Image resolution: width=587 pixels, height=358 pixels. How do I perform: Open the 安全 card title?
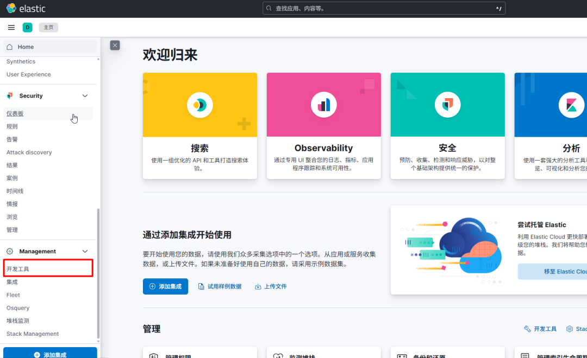coord(448,148)
